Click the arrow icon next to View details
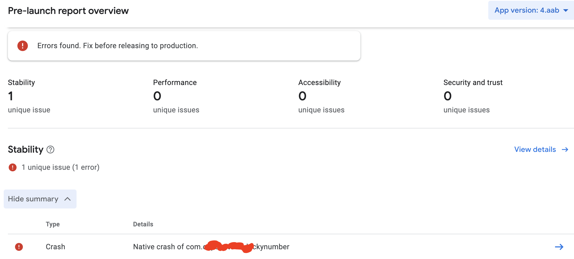The height and width of the screenshot is (259, 574). pos(565,150)
